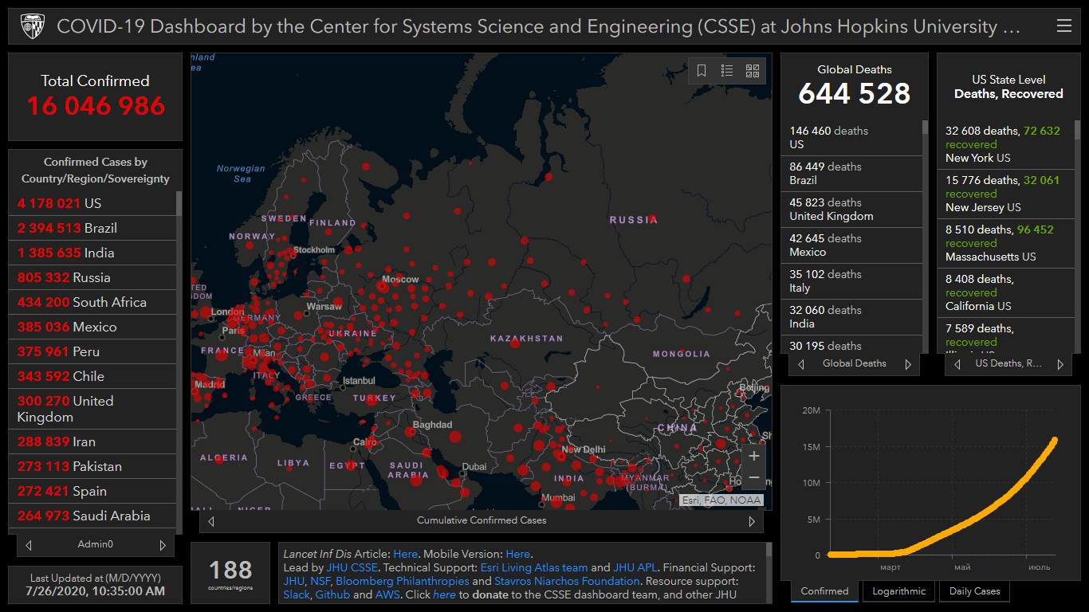Open the basemap gallery grid icon
1089x612 pixels.
pos(753,71)
